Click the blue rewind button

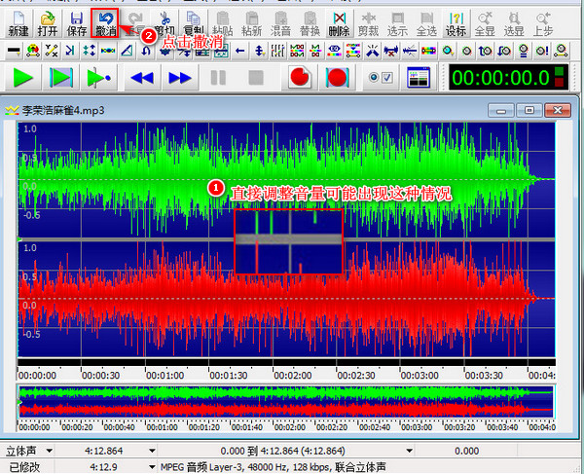click(142, 78)
